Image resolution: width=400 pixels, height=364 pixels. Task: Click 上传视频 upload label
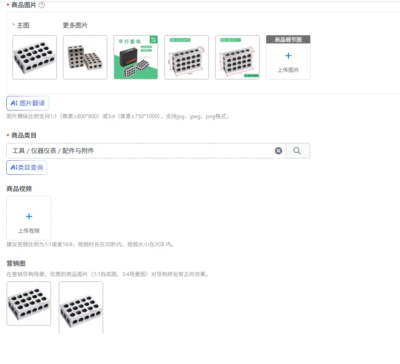point(29,231)
